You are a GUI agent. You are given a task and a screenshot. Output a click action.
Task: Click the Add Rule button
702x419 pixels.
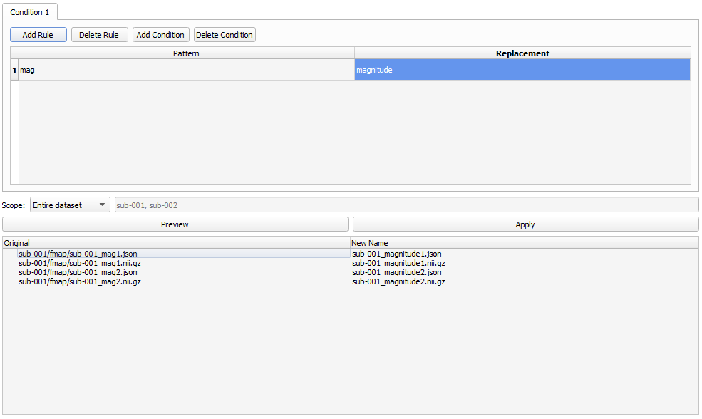[38, 35]
